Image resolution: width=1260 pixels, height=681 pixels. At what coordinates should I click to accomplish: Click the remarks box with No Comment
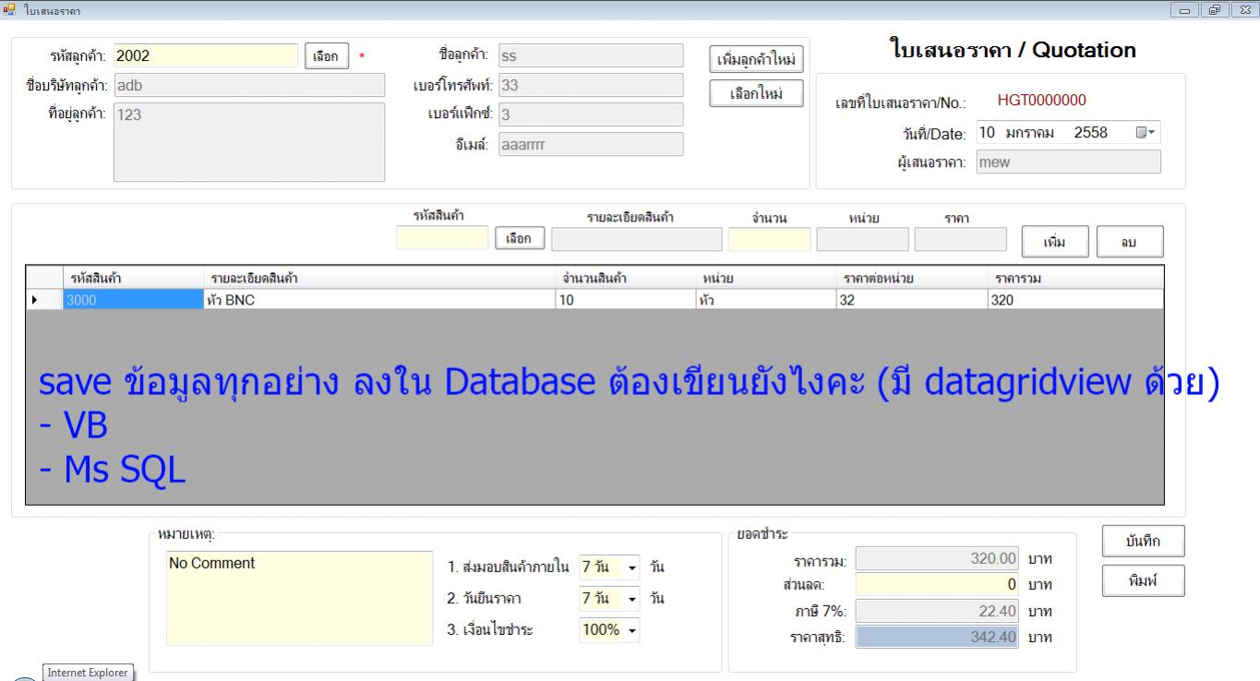(299, 598)
